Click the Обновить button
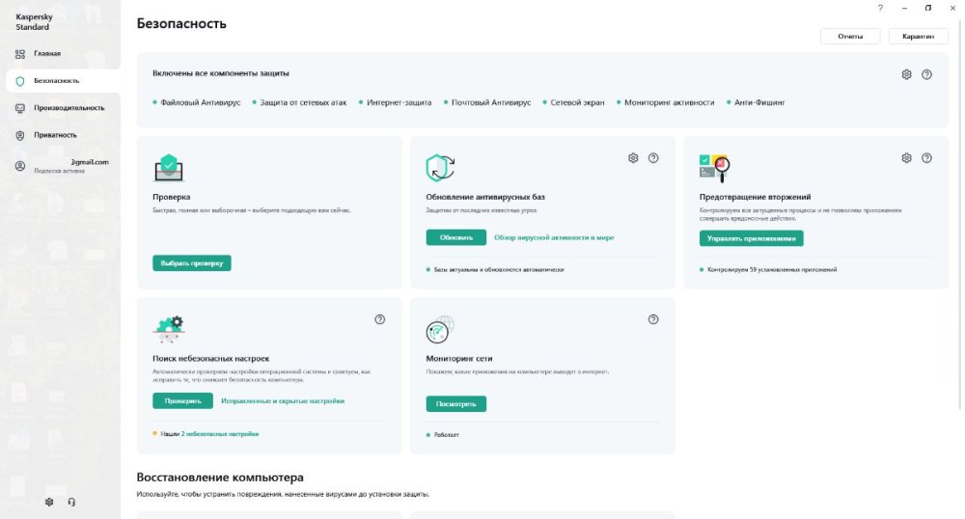The image size is (965, 519). coord(456,237)
